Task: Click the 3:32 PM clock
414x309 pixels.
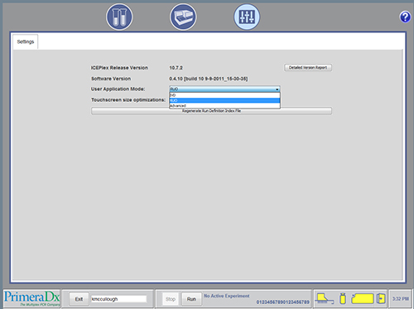Action: click(401, 299)
